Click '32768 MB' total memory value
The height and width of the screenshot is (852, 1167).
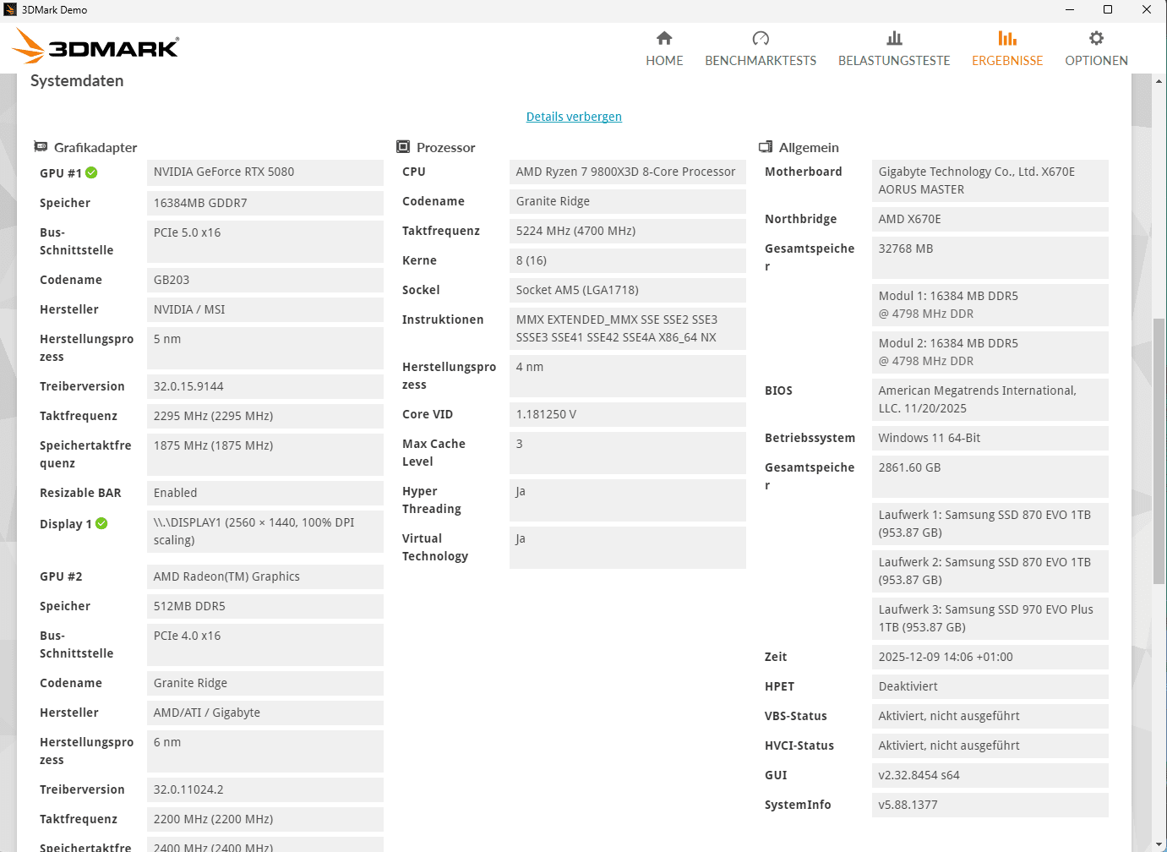(x=990, y=258)
